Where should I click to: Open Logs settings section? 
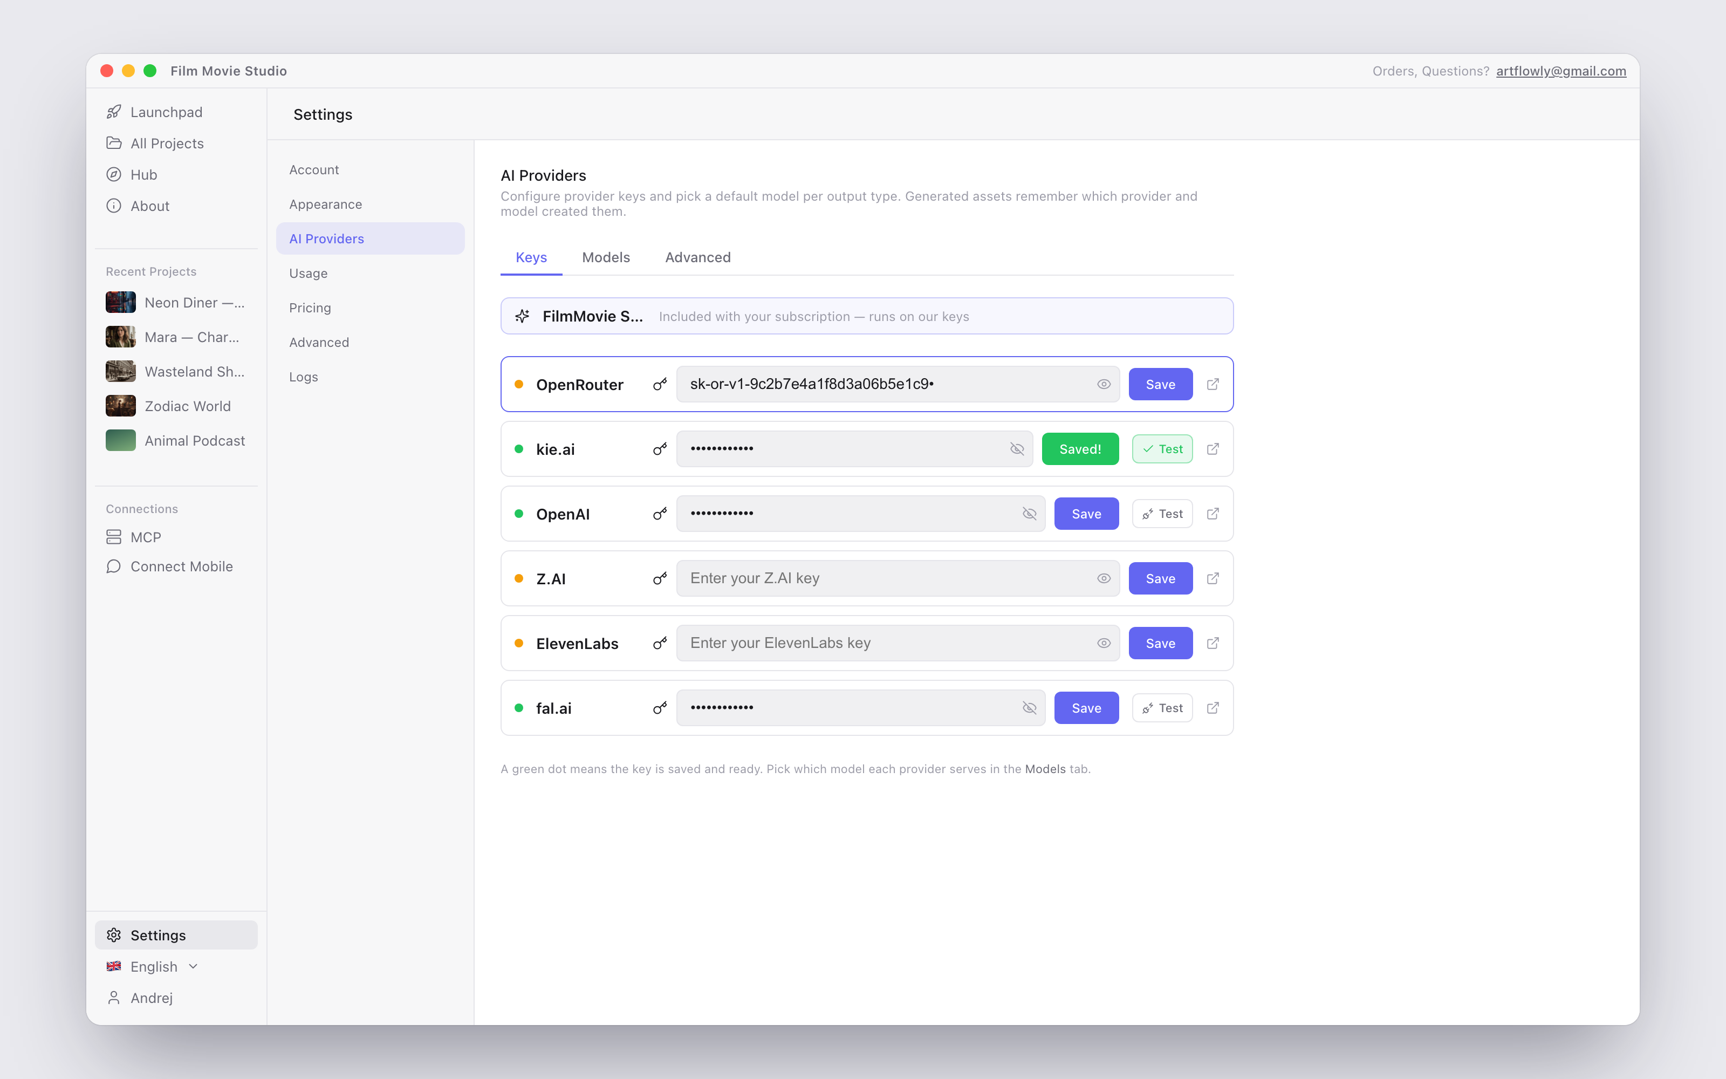(370, 377)
